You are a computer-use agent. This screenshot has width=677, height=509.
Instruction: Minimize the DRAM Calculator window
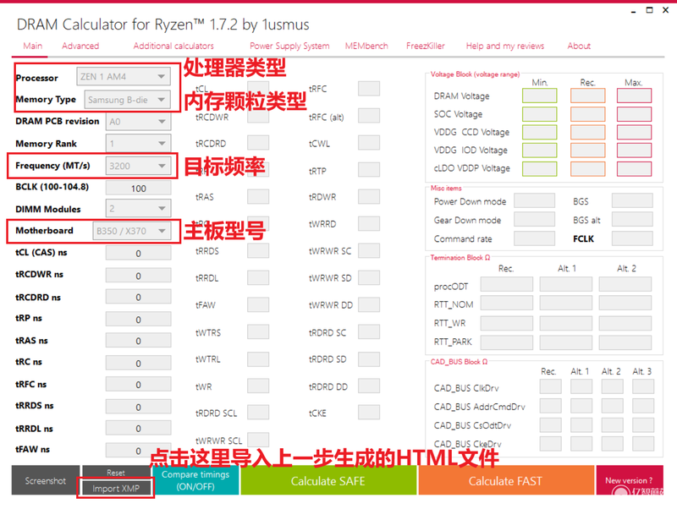tap(633, 10)
